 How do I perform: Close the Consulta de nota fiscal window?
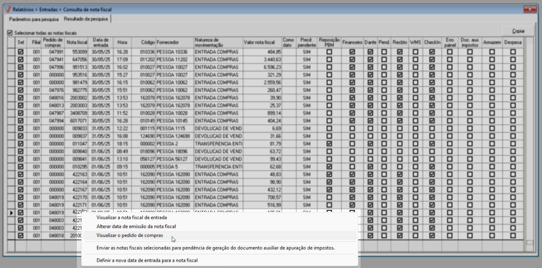529,9
